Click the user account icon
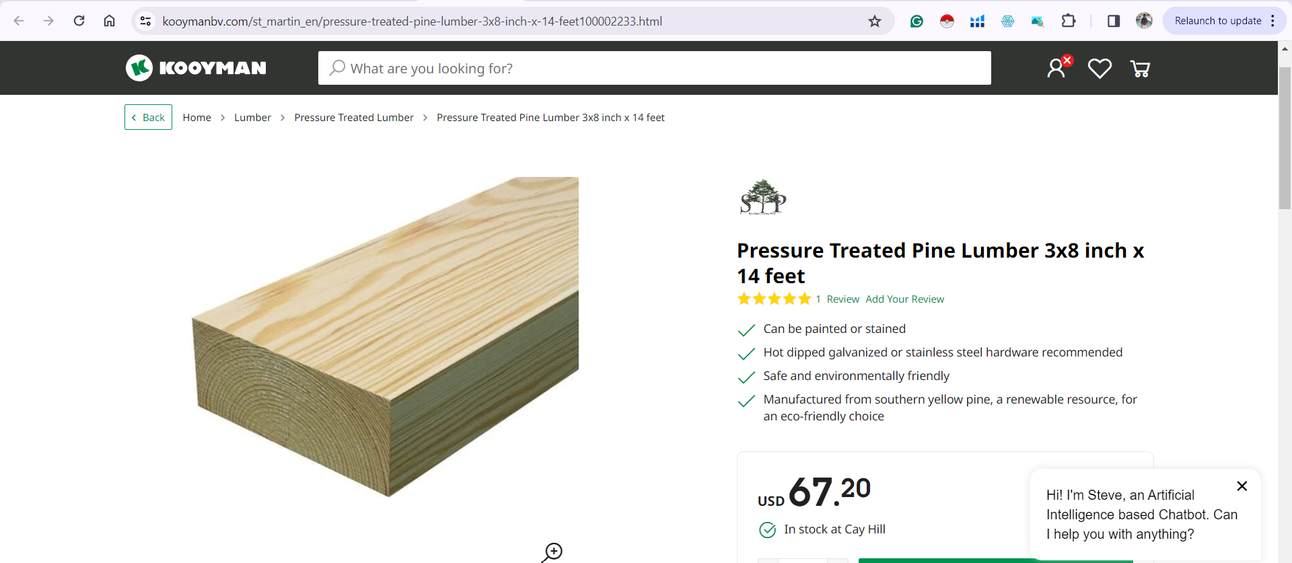The image size is (1292, 563). pyautogui.click(x=1056, y=68)
